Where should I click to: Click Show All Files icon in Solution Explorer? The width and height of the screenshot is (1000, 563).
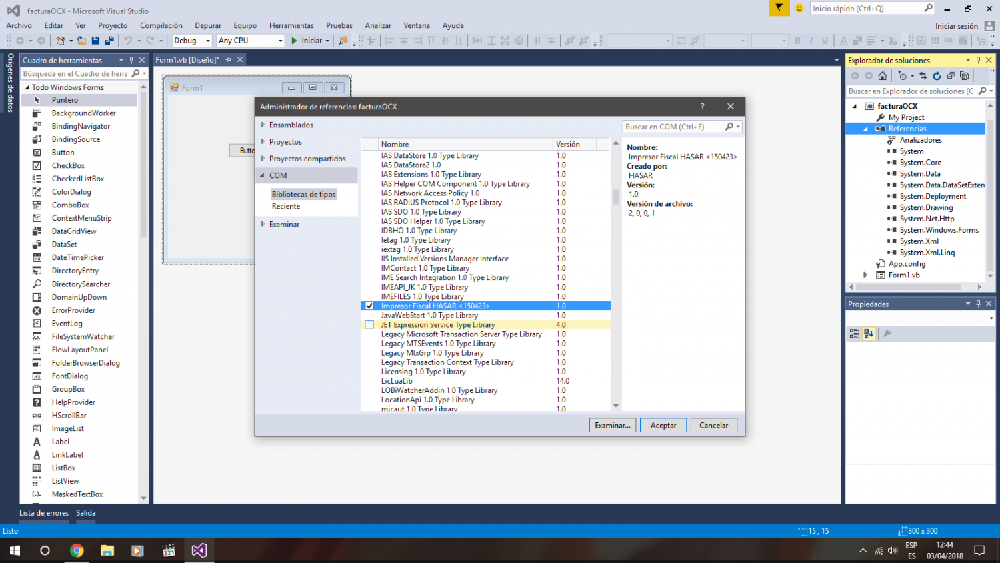tap(964, 76)
